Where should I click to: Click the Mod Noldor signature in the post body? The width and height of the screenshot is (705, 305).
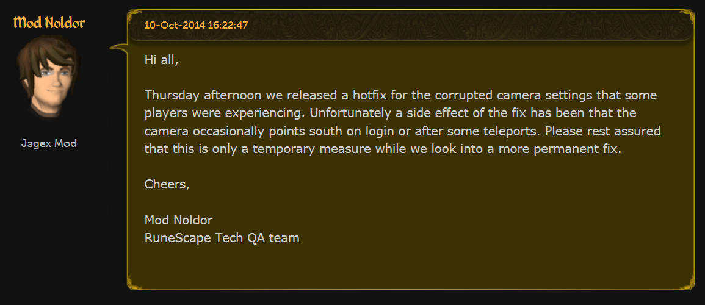[178, 220]
